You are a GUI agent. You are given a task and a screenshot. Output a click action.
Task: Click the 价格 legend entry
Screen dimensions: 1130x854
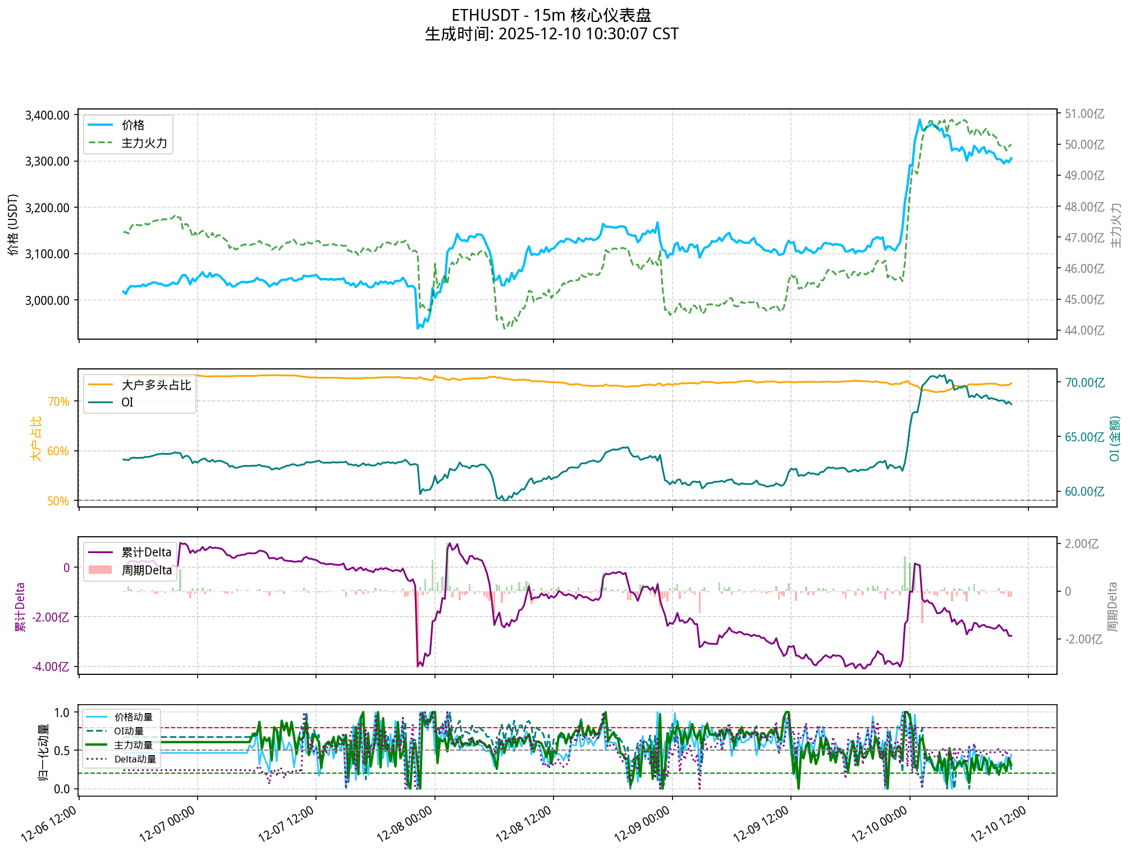(x=132, y=125)
